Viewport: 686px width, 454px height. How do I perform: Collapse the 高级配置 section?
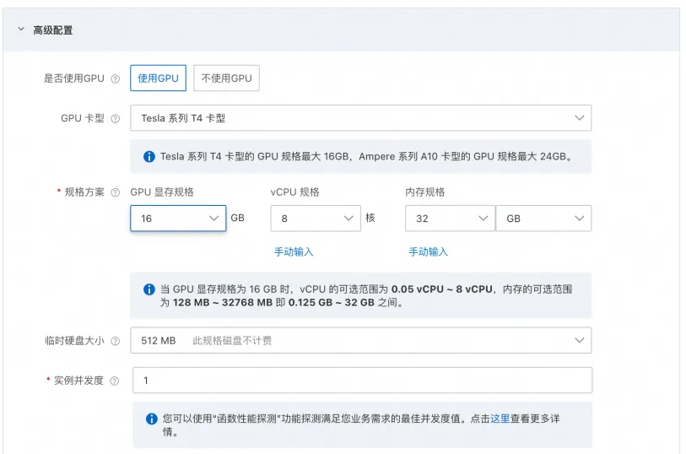pyautogui.click(x=21, y=30)
